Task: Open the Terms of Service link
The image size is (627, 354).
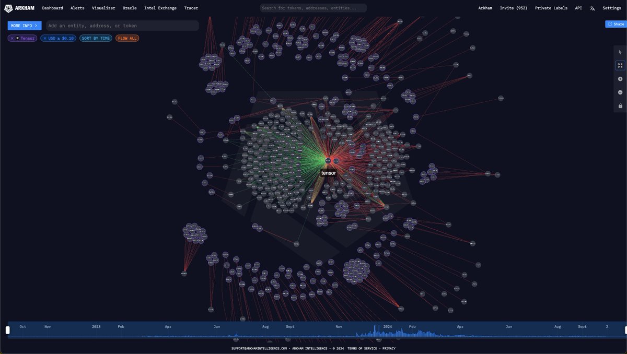Action: coord(363,348)
